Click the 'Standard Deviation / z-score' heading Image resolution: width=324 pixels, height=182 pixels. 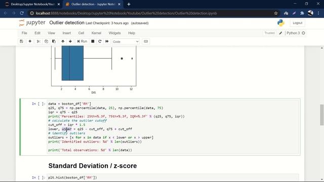pyautogui.click(x=93, y=166)
